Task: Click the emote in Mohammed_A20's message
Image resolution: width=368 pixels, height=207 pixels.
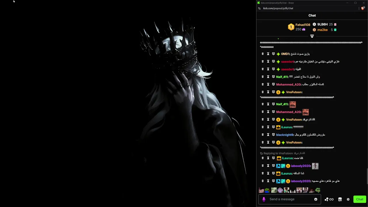Action: (x=305, y=112)
